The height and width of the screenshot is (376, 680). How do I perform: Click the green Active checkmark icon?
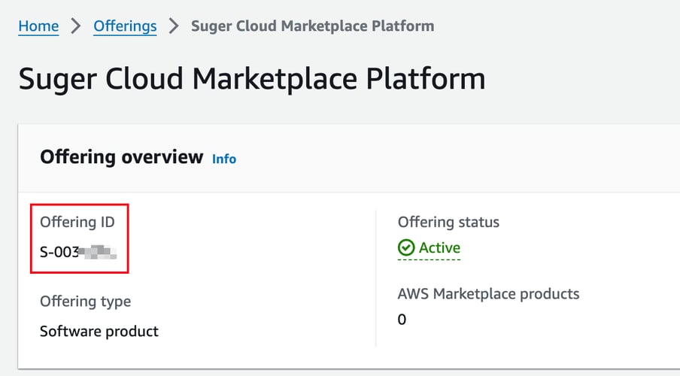click(406, 248)
